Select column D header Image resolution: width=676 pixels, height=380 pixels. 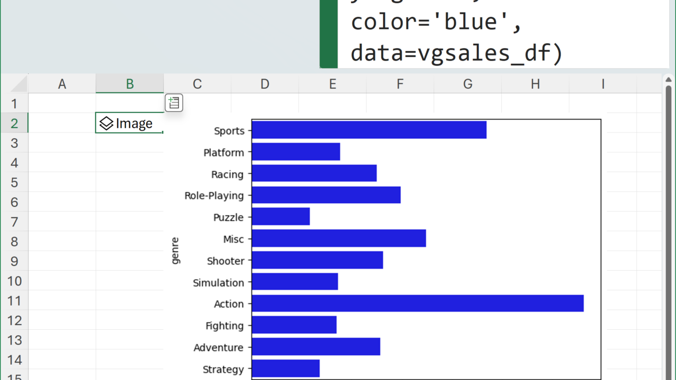point(265,84)
